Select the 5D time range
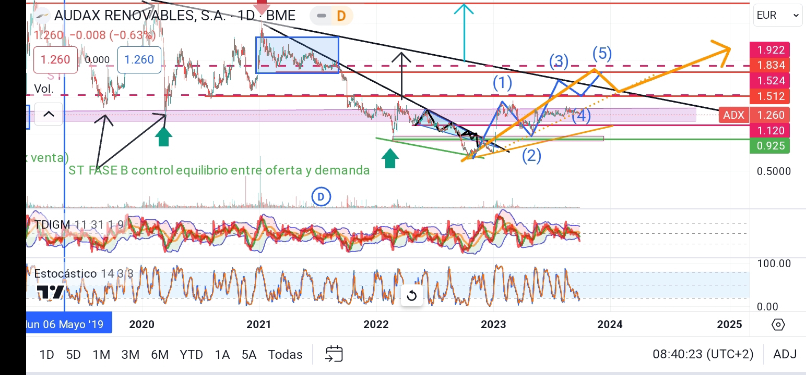 tap(74, 355)
